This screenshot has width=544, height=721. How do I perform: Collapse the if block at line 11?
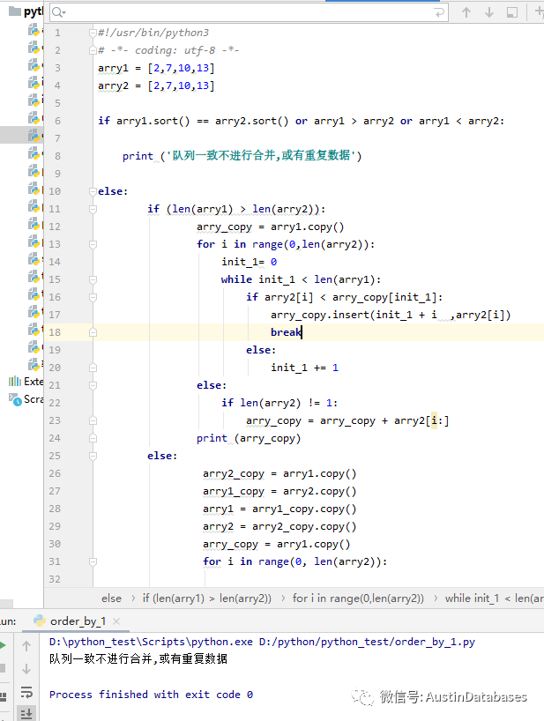pos(92,209)
